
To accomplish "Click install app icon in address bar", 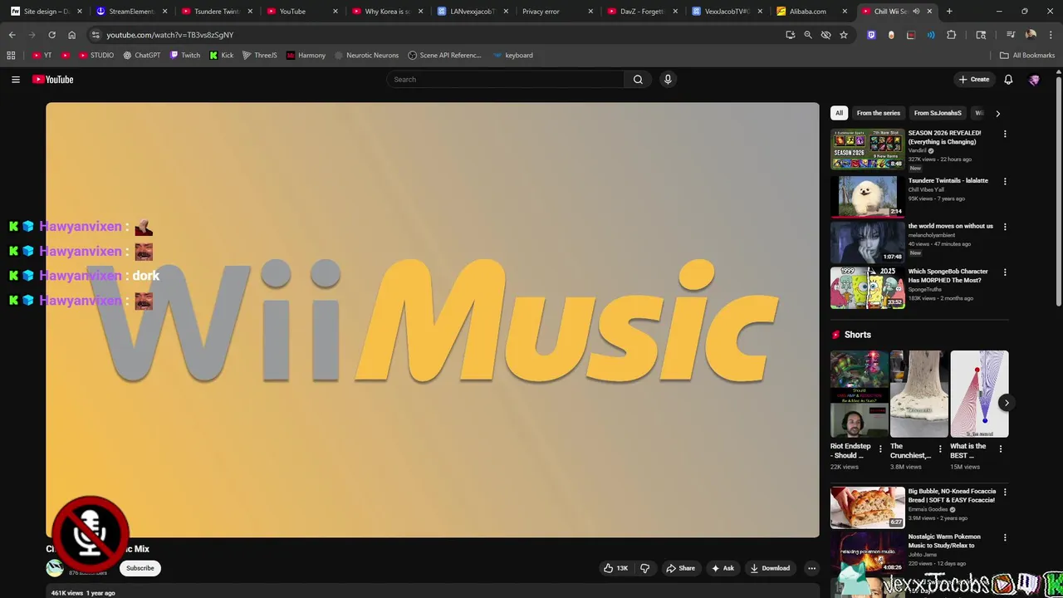I will tap(790, 35).
